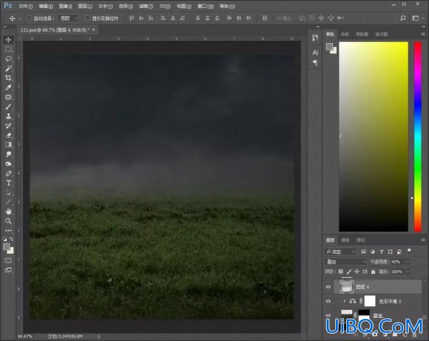The height and width of the screenshot is (341, 429).
Task: Filter layers by type layers (T icon)
Action: (x=382, y=251)
